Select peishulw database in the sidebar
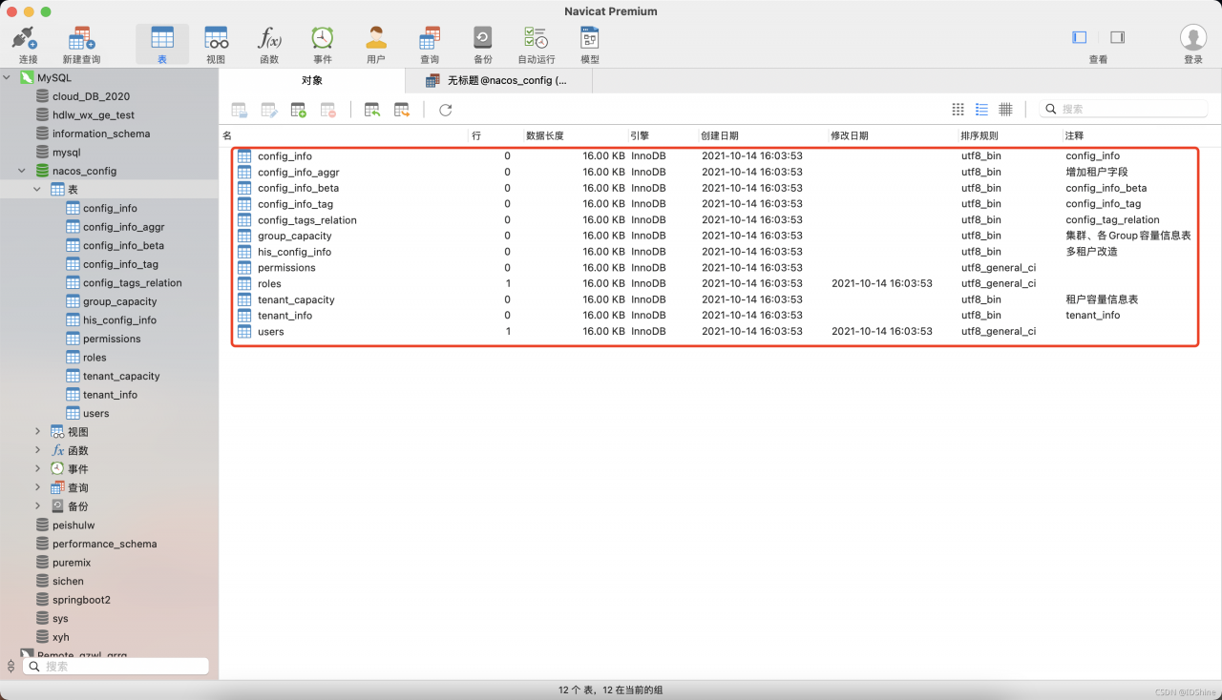The height and width of the screenshot is (700, 1222). (74, 525)
